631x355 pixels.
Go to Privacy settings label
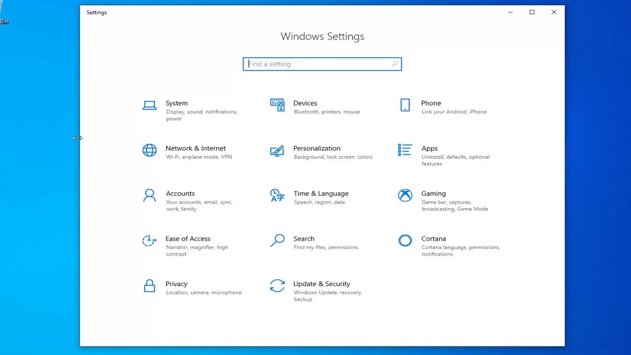[x=176, y=284]
